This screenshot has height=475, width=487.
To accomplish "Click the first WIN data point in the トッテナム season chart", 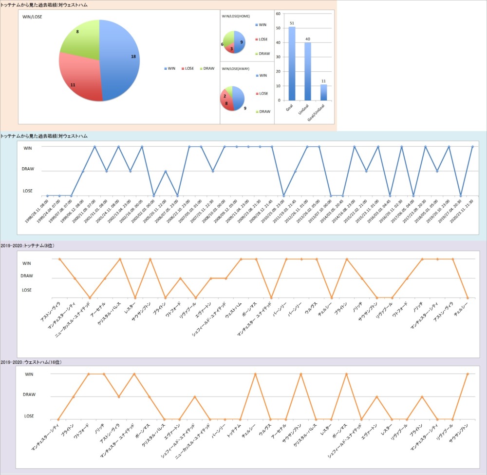I will point(59,259).
